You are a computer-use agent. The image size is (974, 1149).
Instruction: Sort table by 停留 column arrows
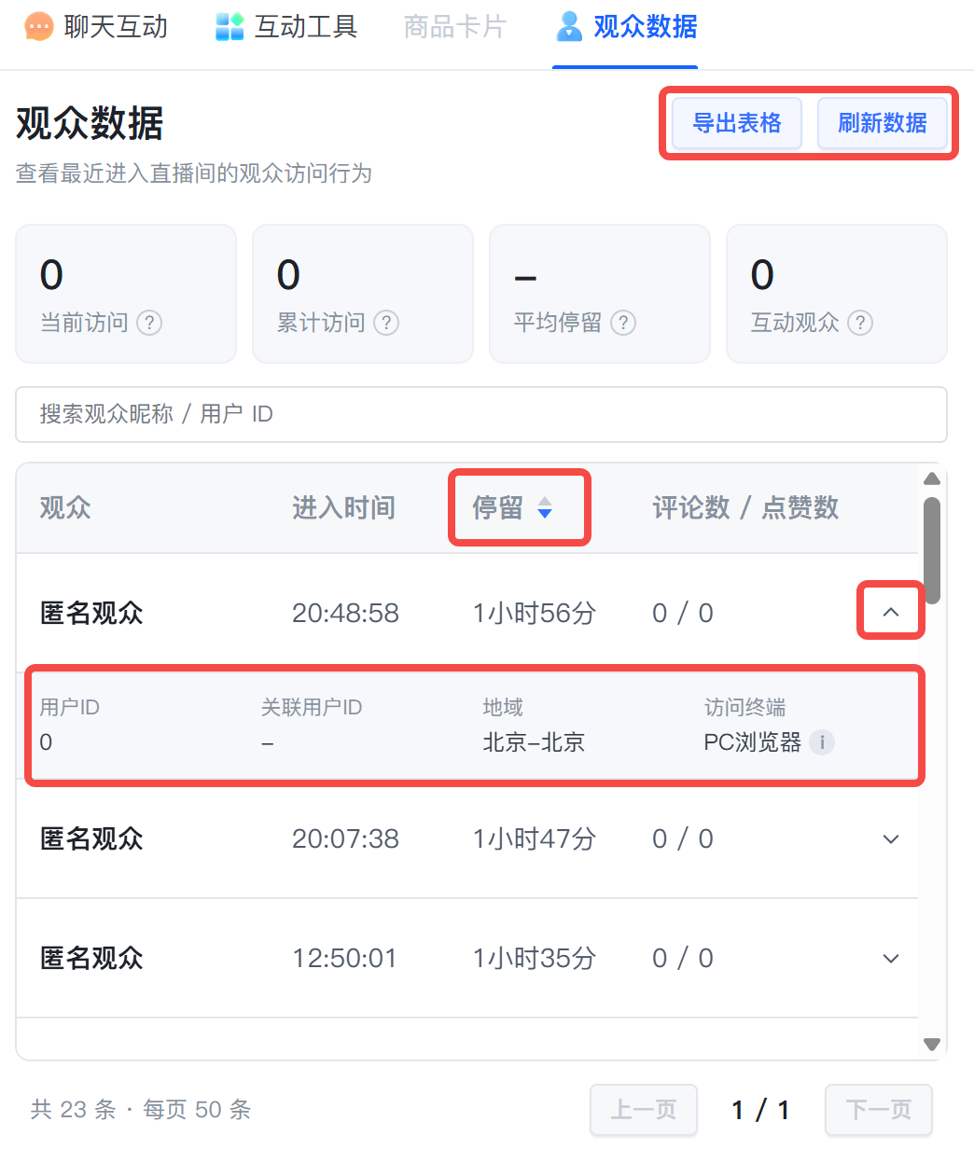[545, 508]
